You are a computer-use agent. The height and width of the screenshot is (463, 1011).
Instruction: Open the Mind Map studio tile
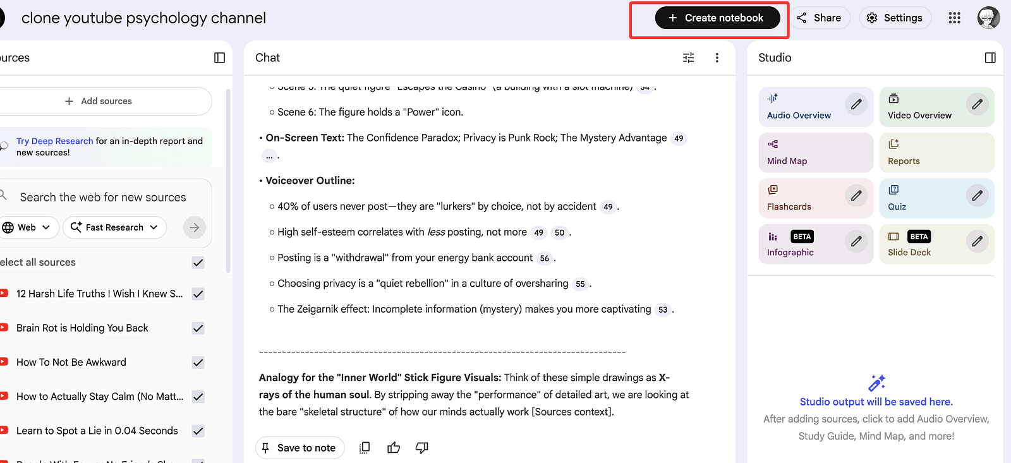(x=815, y=153)
